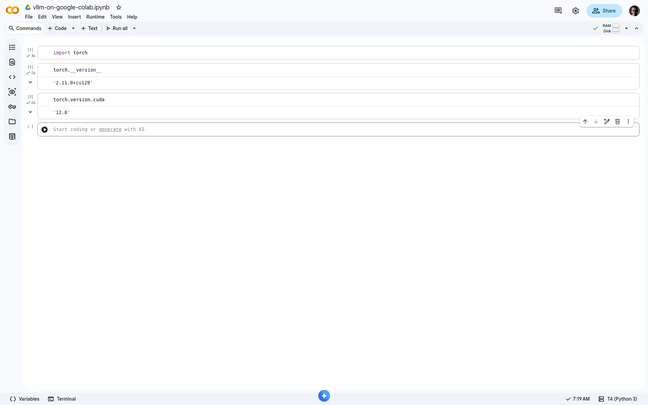This screenshot has width=648, height=405.
Task: Click the generate with AI link
Action: tap(110, 130)
